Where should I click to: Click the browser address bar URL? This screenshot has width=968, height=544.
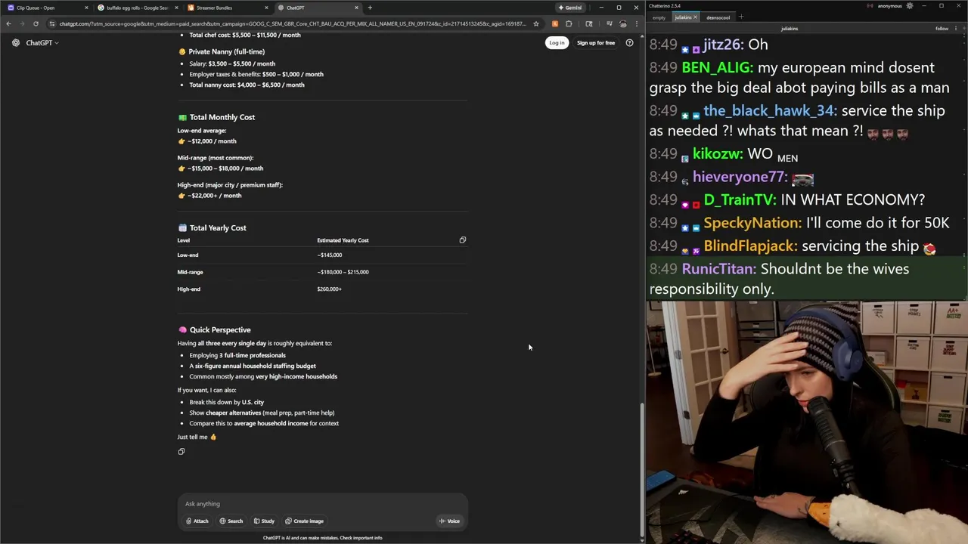(293, 23)
